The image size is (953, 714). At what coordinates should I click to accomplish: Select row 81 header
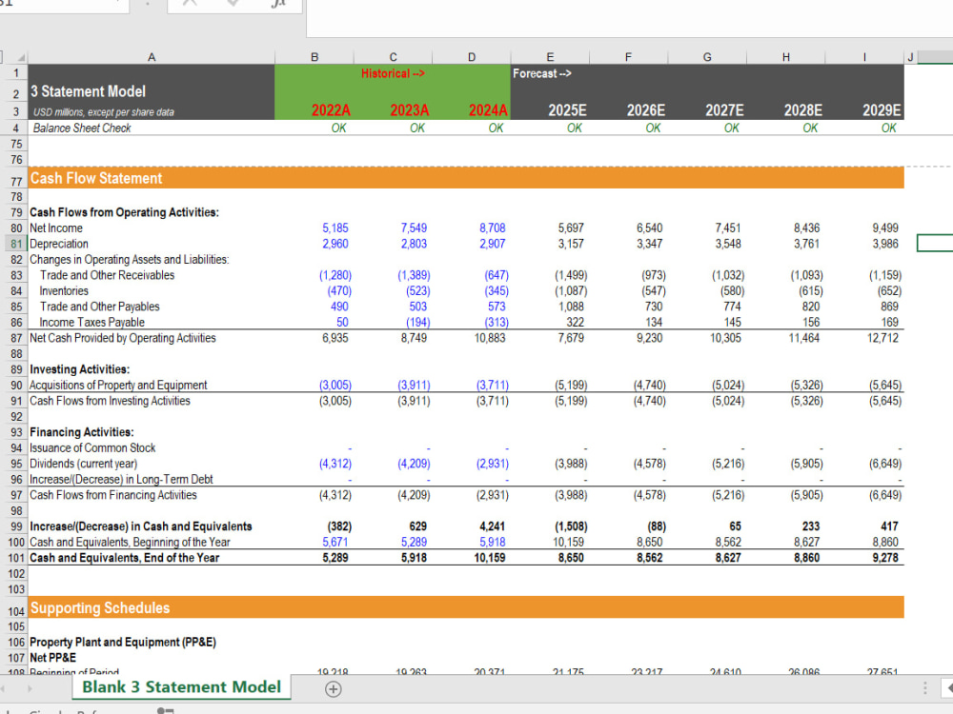(15, 244)
